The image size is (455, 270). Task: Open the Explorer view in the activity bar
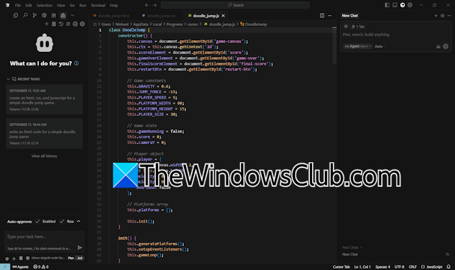click(16, 16)
